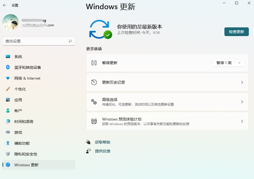Image resolution: width=254 pixels, height=179 pixels.
Task: Click the Insider cat icon
Action: (94, 121)
